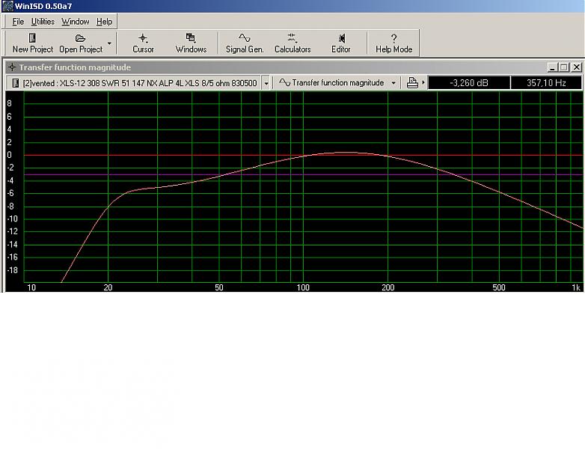Expand the Open Project dropdown arrow
The image size is (585, 449).
110,43
